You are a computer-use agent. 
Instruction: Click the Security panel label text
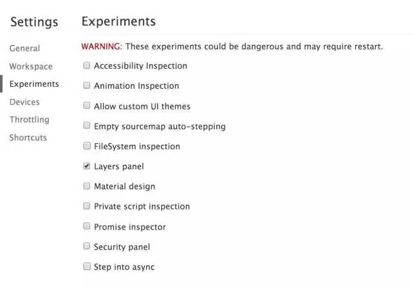click(x=122, y=247)
